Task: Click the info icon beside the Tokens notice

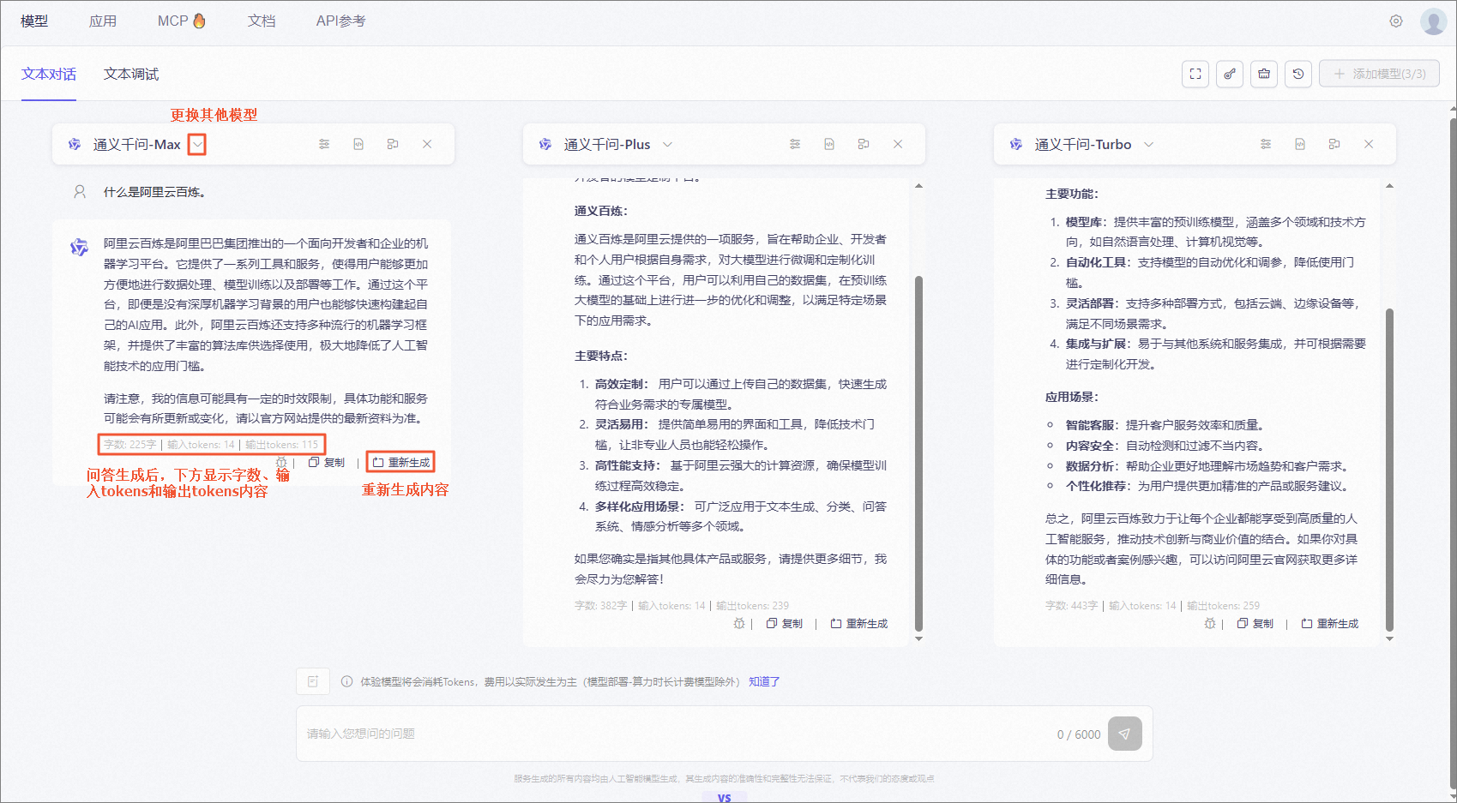Action: (346, 682)
